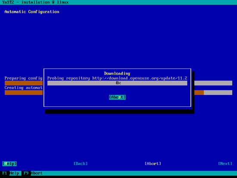
Task: Click the Downloading dialog title
Action: click(117, 74)
